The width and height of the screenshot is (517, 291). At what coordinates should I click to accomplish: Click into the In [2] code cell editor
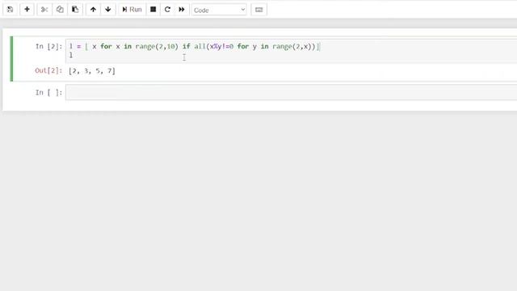[291, 51]
